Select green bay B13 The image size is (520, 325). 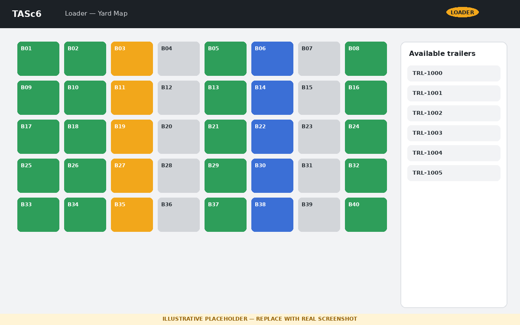coord(225,98)
